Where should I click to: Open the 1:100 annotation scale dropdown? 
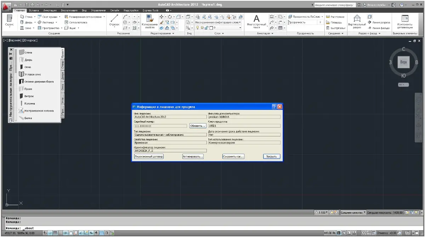322,213
